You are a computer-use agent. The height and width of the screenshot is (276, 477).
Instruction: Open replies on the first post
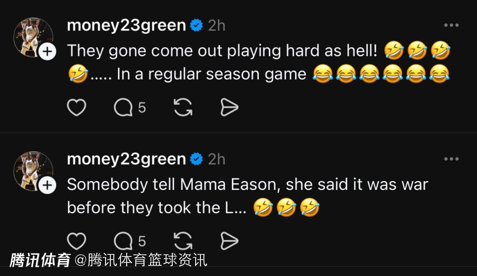(129, 107)
